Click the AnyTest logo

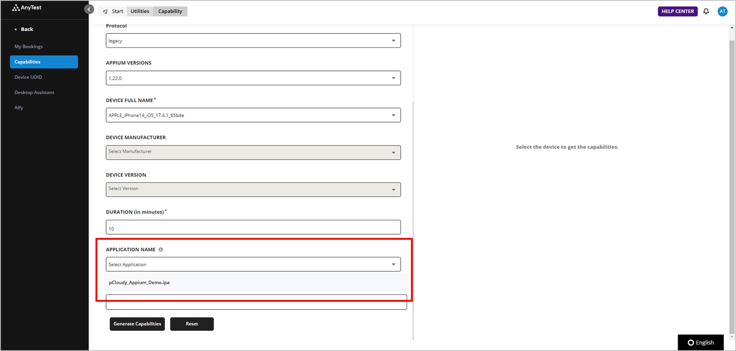click(x=27, y=8)
